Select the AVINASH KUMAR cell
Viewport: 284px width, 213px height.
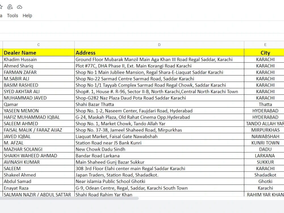39,162
